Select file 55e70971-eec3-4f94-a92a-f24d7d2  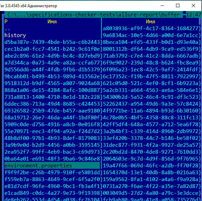pos(52,131)
